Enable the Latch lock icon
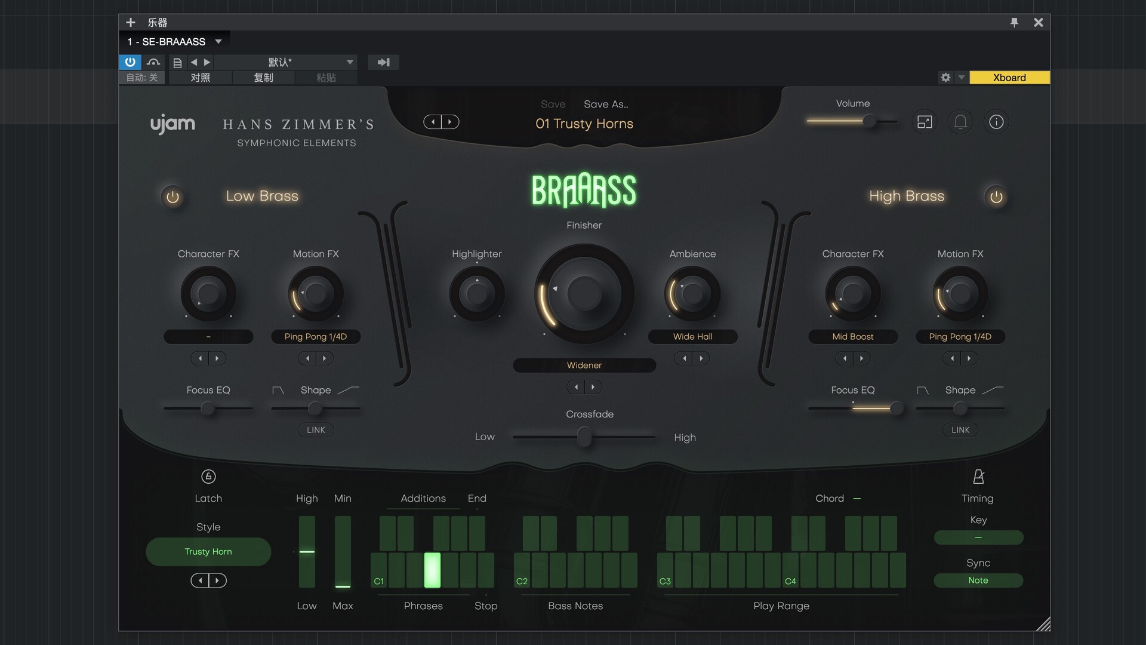 coord(208,476)
